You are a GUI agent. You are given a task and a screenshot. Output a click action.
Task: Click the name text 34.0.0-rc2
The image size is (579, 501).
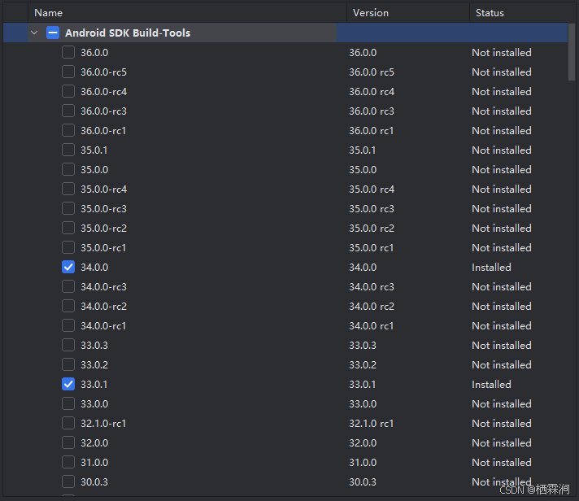click(x=104, y=307)
